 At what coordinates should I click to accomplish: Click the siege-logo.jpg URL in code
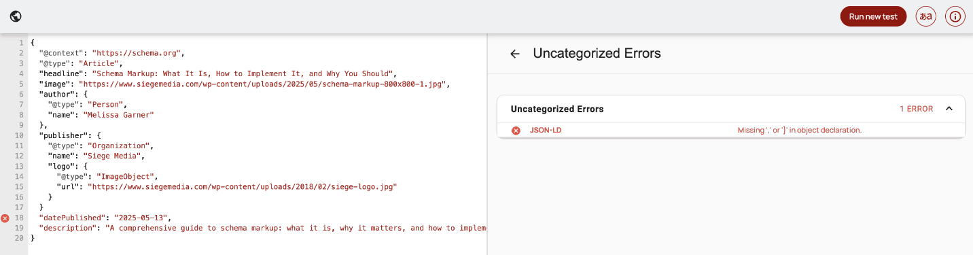tap(242, 186)
